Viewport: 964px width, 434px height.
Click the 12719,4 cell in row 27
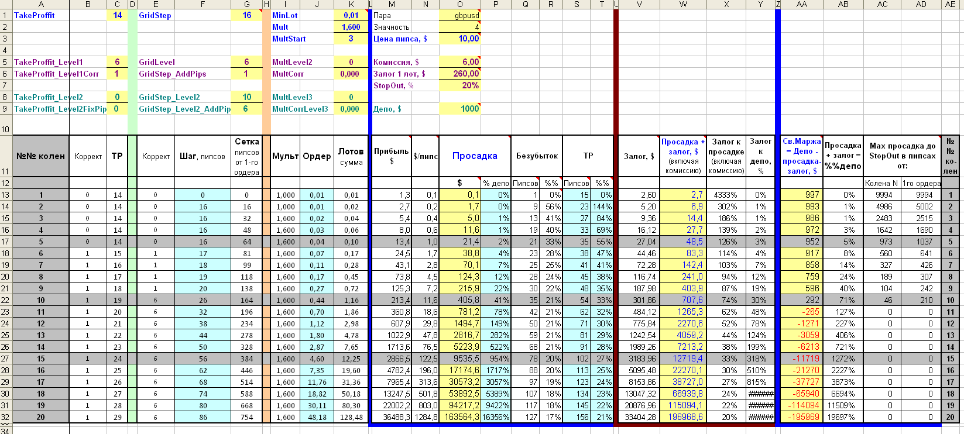coord(683,359)
